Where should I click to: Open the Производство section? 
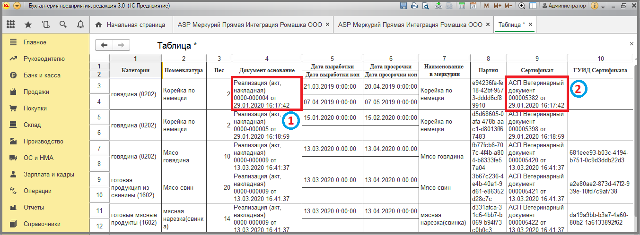pyautogui.click(x=45, y=142)
